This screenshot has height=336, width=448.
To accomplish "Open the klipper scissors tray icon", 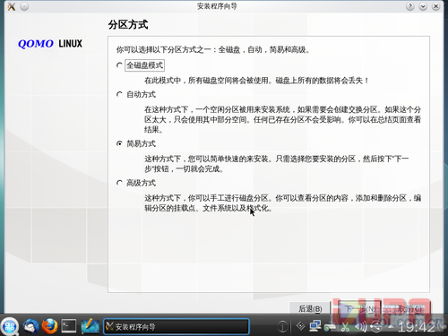I will (x=345, y=327).
